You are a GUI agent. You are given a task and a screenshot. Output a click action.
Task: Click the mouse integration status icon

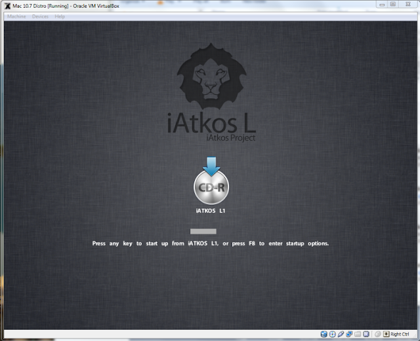click(x=378, y=334)
